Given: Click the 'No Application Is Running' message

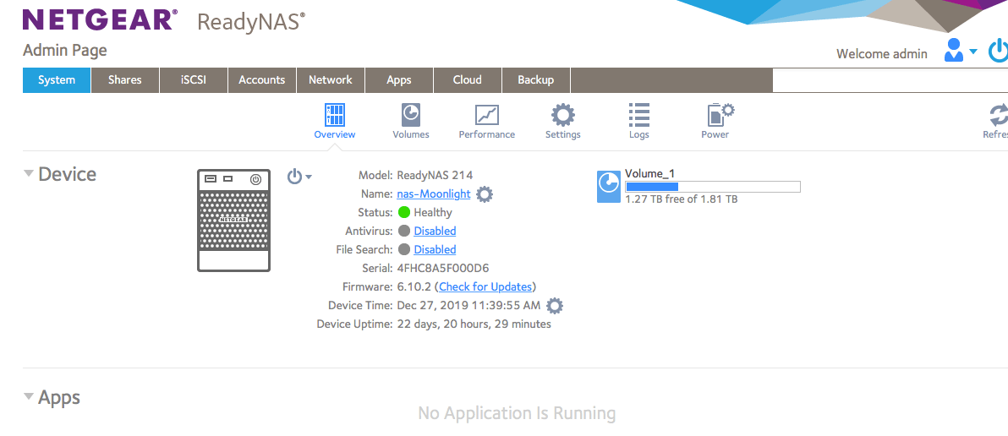Looking at the screenshot, I should (517, 413).
